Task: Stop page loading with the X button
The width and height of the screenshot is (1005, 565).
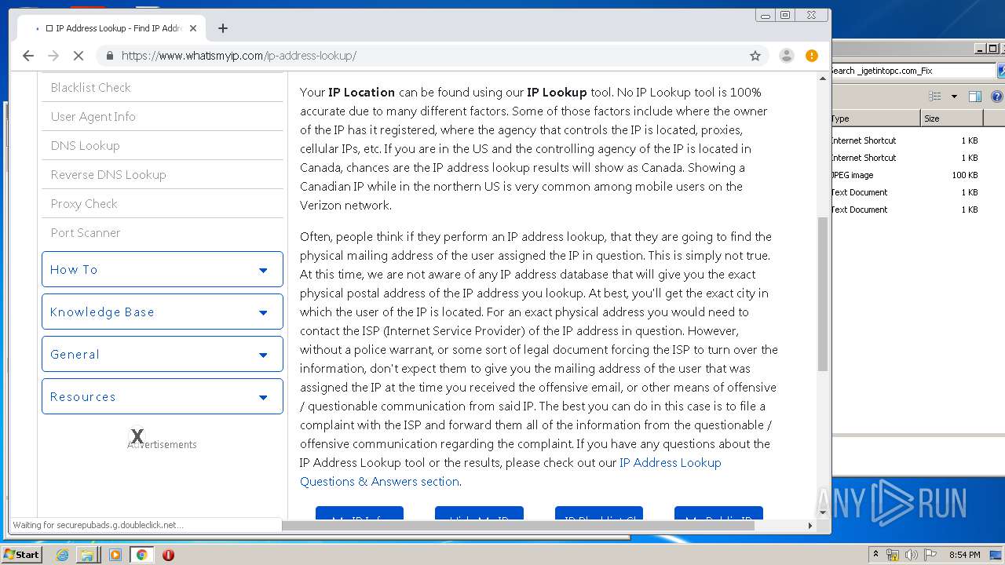Action: coord(79,56)
